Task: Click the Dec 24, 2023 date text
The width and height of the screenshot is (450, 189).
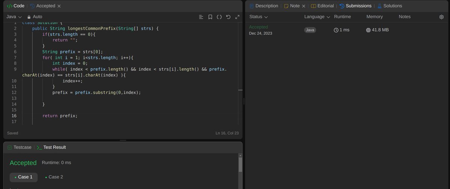Action: coord(261,33)
